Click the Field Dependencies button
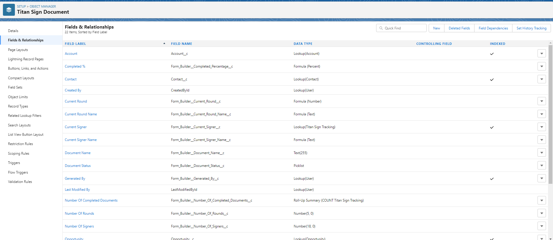Screen dimensions: 553x240 click(493, 28)
